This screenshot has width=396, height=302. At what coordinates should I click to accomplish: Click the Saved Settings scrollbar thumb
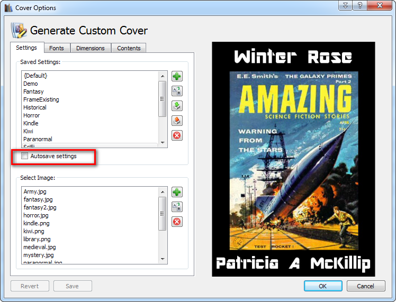163,99
